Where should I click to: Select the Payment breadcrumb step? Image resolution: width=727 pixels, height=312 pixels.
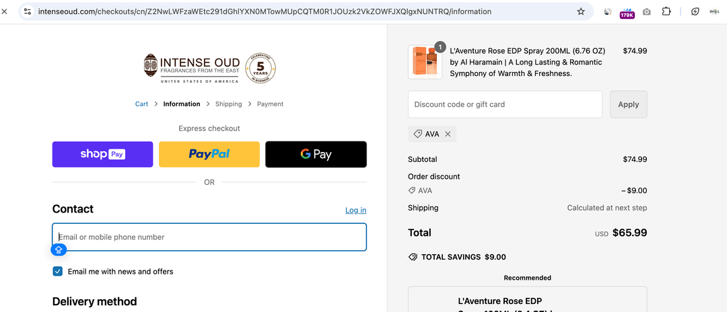[270, 104]
